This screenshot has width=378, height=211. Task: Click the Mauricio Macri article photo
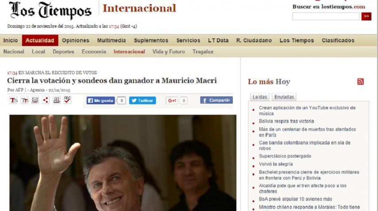[123, 163]
